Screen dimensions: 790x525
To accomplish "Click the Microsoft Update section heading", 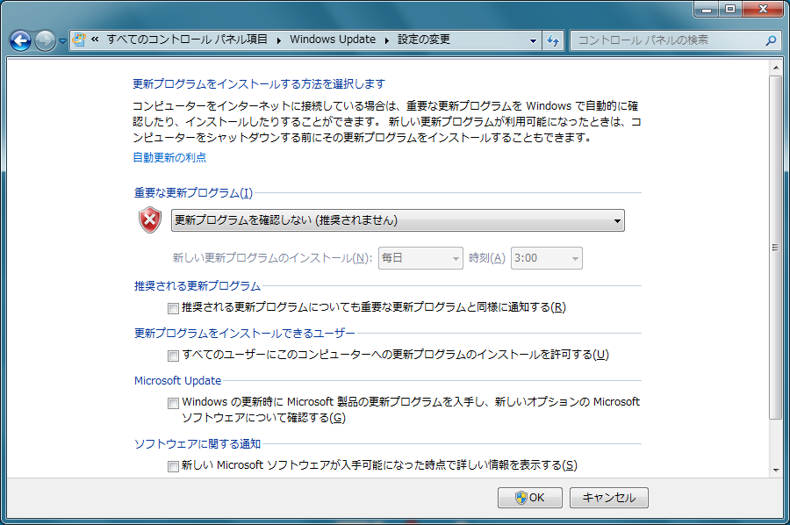I will click(178, 381).
